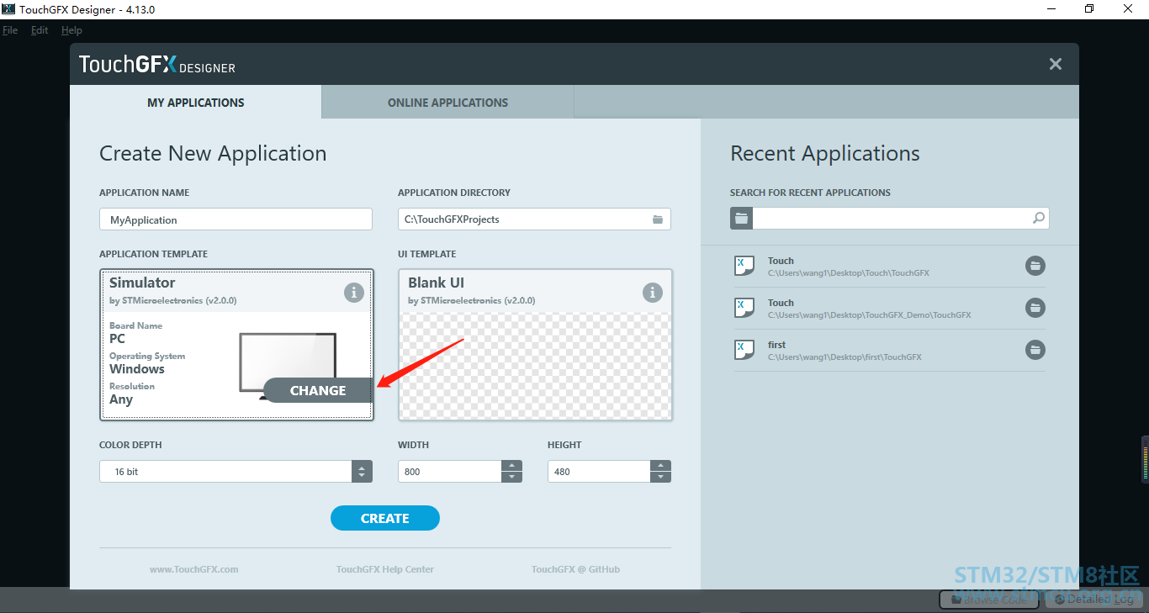Open folder for Touch in Desktop\Touch\TouchGFX
The image size is (1149, 613).
point(1035,266)
